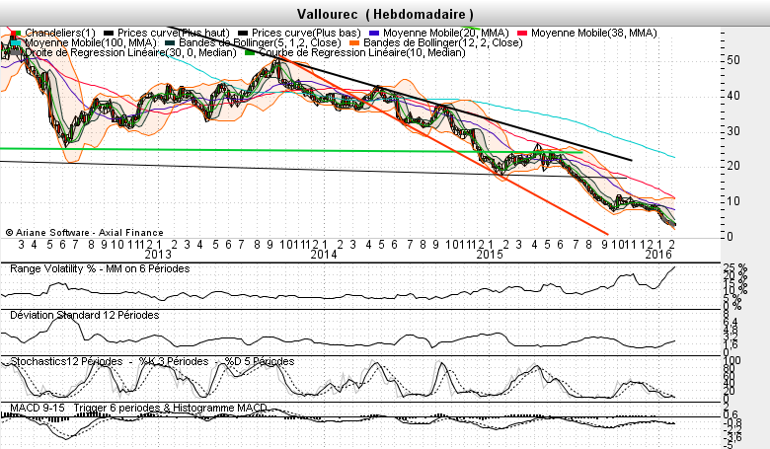Click the Moyenne Mobile(38, MMA) legend label
Viewport: 770px width, 449px height.
593,33
